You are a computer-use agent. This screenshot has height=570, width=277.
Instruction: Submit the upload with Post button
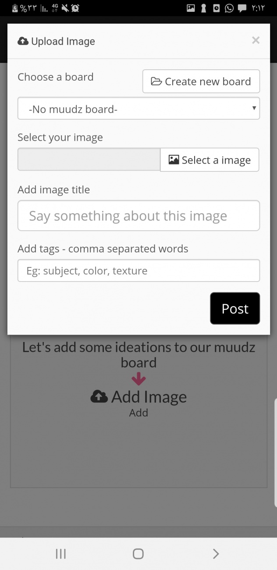235,309
